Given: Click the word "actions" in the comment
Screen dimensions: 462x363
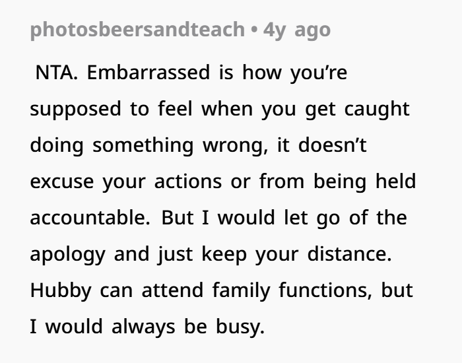Looking at the screenshot, I should click(x=188, y=181).
